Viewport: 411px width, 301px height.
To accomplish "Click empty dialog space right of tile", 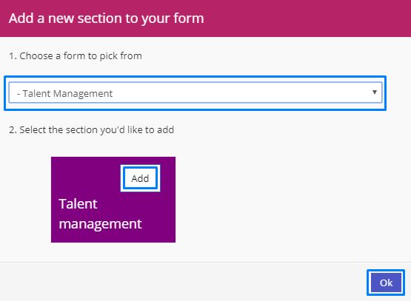I will pos(288,200).
